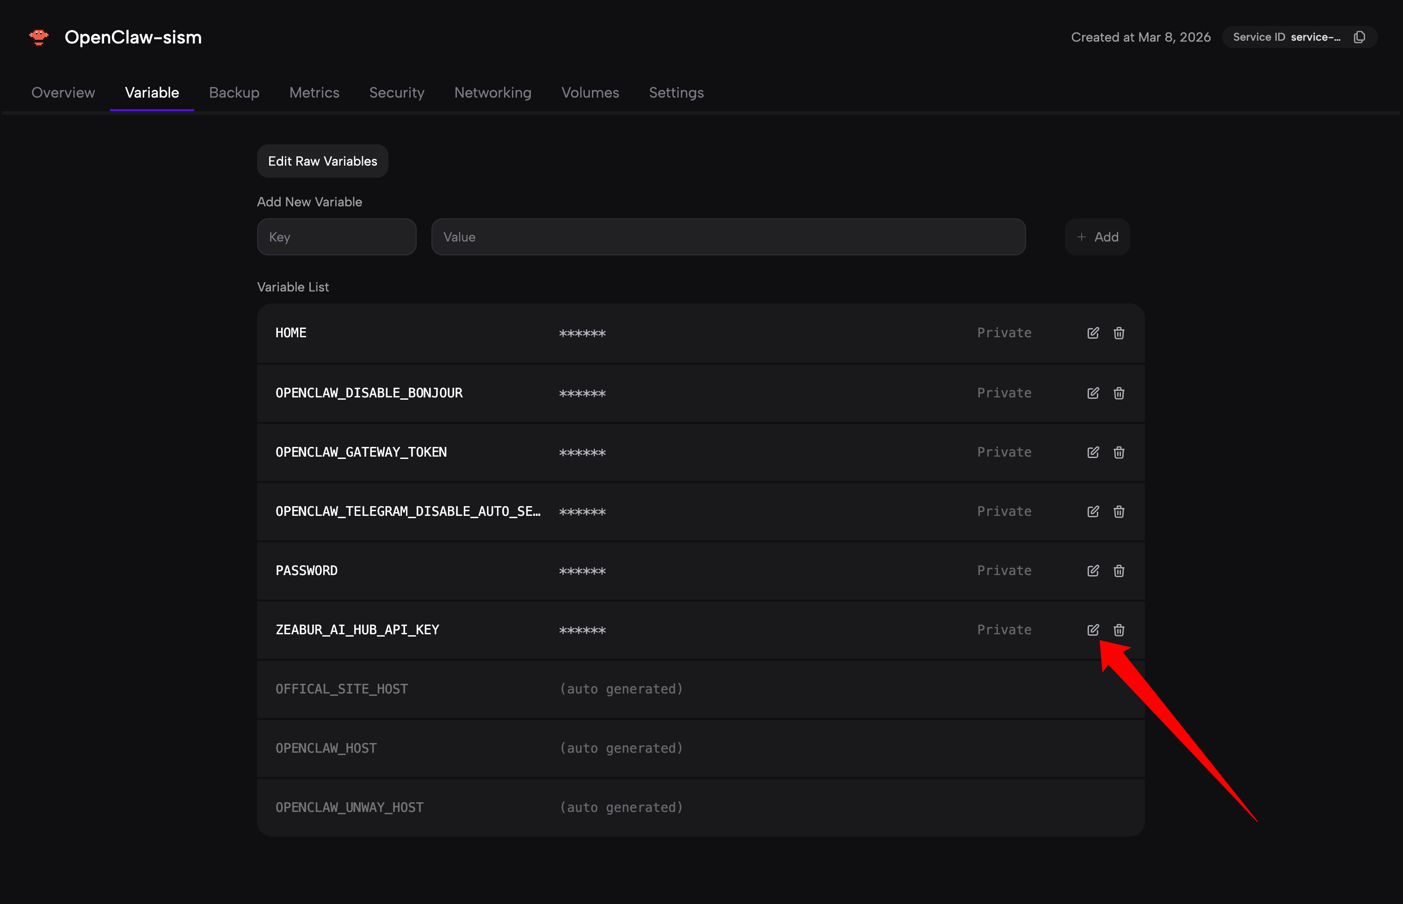Go to the Backup tab
Viewport: 1403px width, 904px height.
[234, 93]
